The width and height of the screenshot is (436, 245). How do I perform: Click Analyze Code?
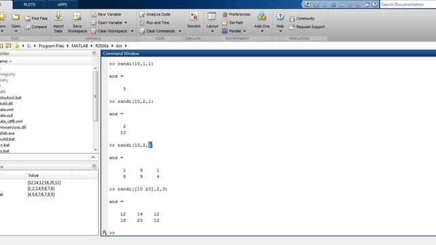[x=155, y=14]
